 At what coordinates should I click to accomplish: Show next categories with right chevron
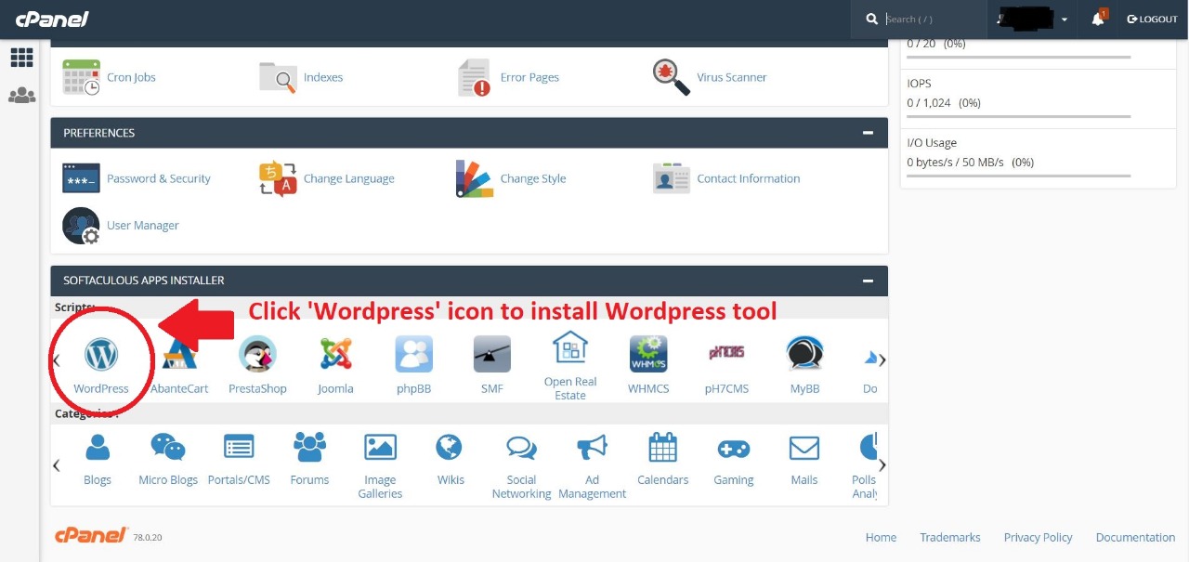tap(882, 465)
